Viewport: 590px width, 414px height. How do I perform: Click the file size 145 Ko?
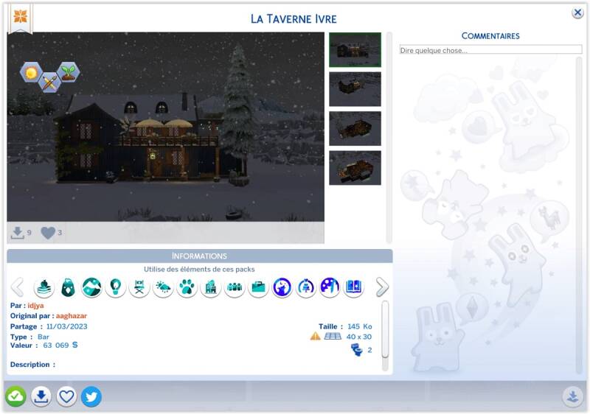click(360, 326)
